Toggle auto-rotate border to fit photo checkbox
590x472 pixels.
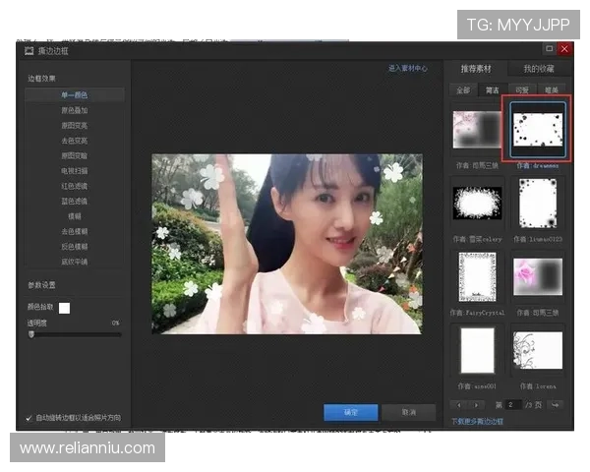tap(29, 418)
